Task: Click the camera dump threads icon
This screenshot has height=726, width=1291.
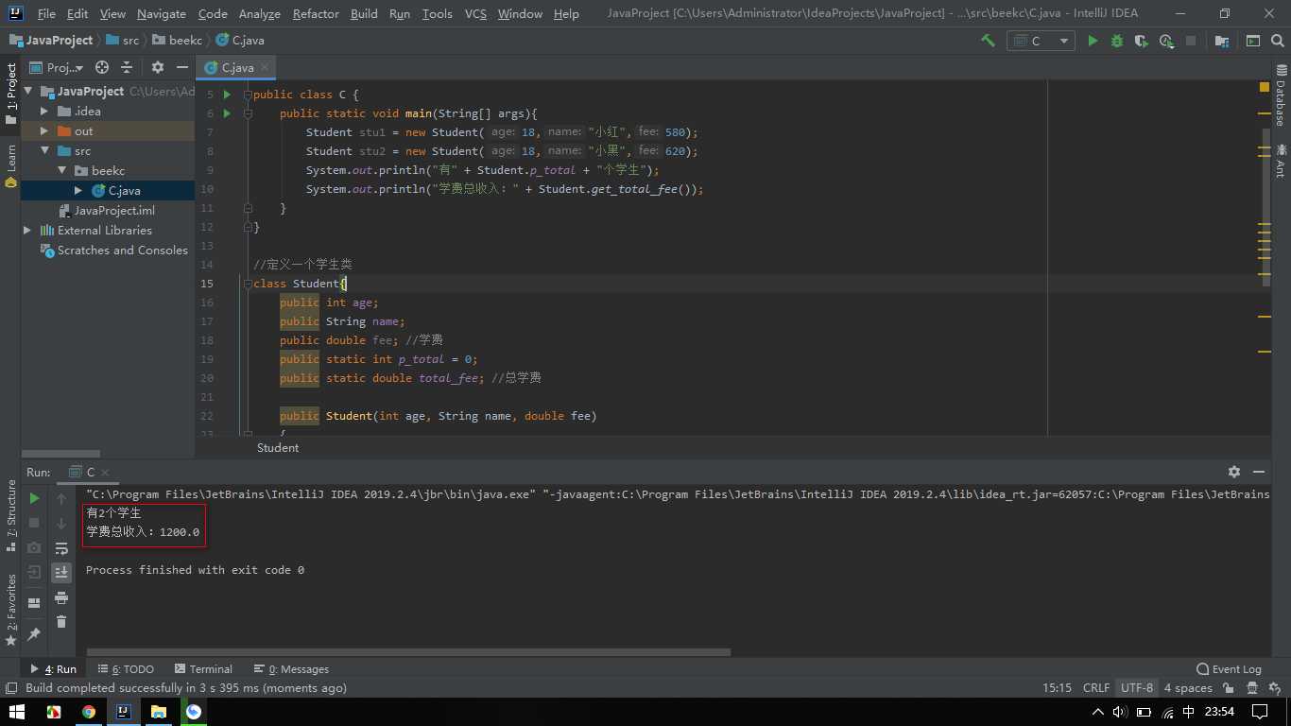Action: (34, 547)
